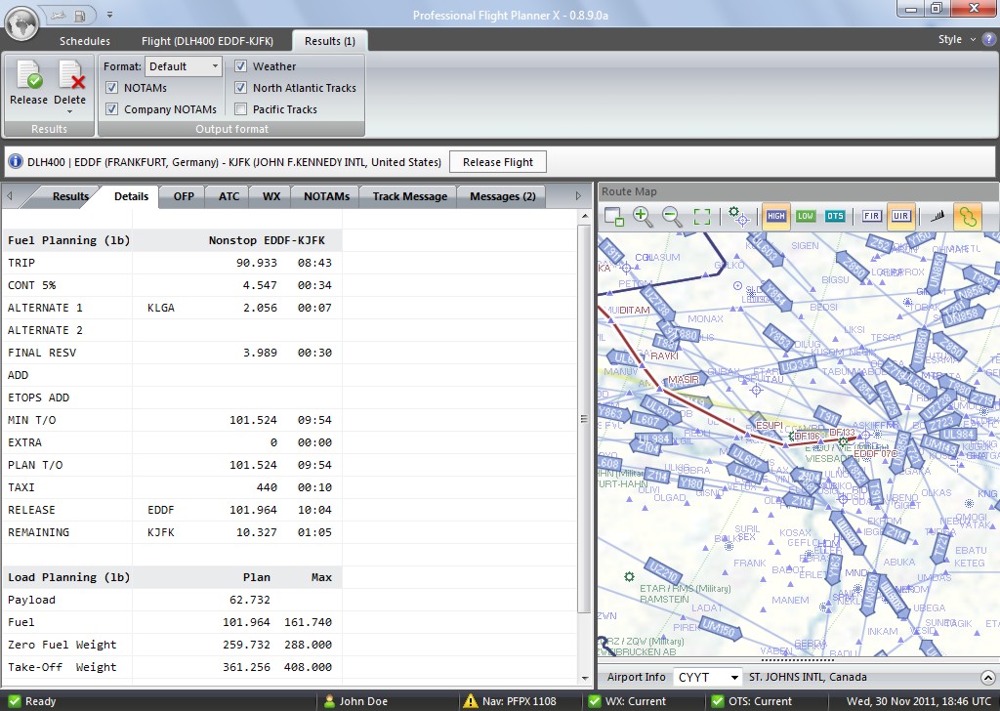Click the TRIP fuel value 90.933

coord(257,263)
